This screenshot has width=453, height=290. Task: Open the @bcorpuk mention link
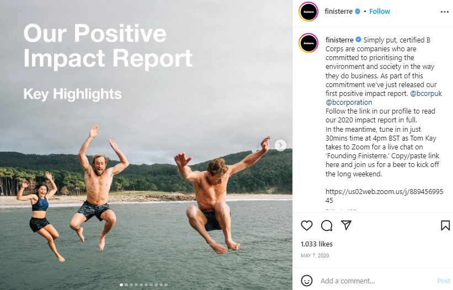[x=410, y=94]
